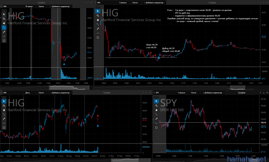Open 'Свечи' chart type dropdown in daily chart
This screenshot has height=162, width=269.
pyautogui.click(x=43, y=93)
